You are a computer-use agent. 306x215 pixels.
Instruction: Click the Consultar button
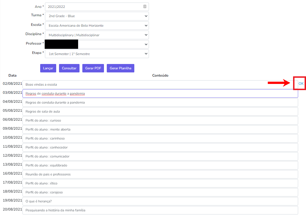(x=69, y=68)
